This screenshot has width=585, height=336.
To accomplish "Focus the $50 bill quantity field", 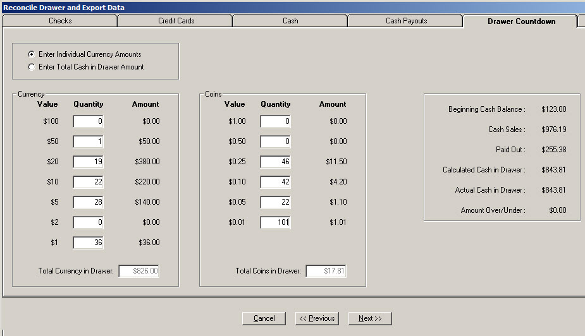I will pos(88,141).
